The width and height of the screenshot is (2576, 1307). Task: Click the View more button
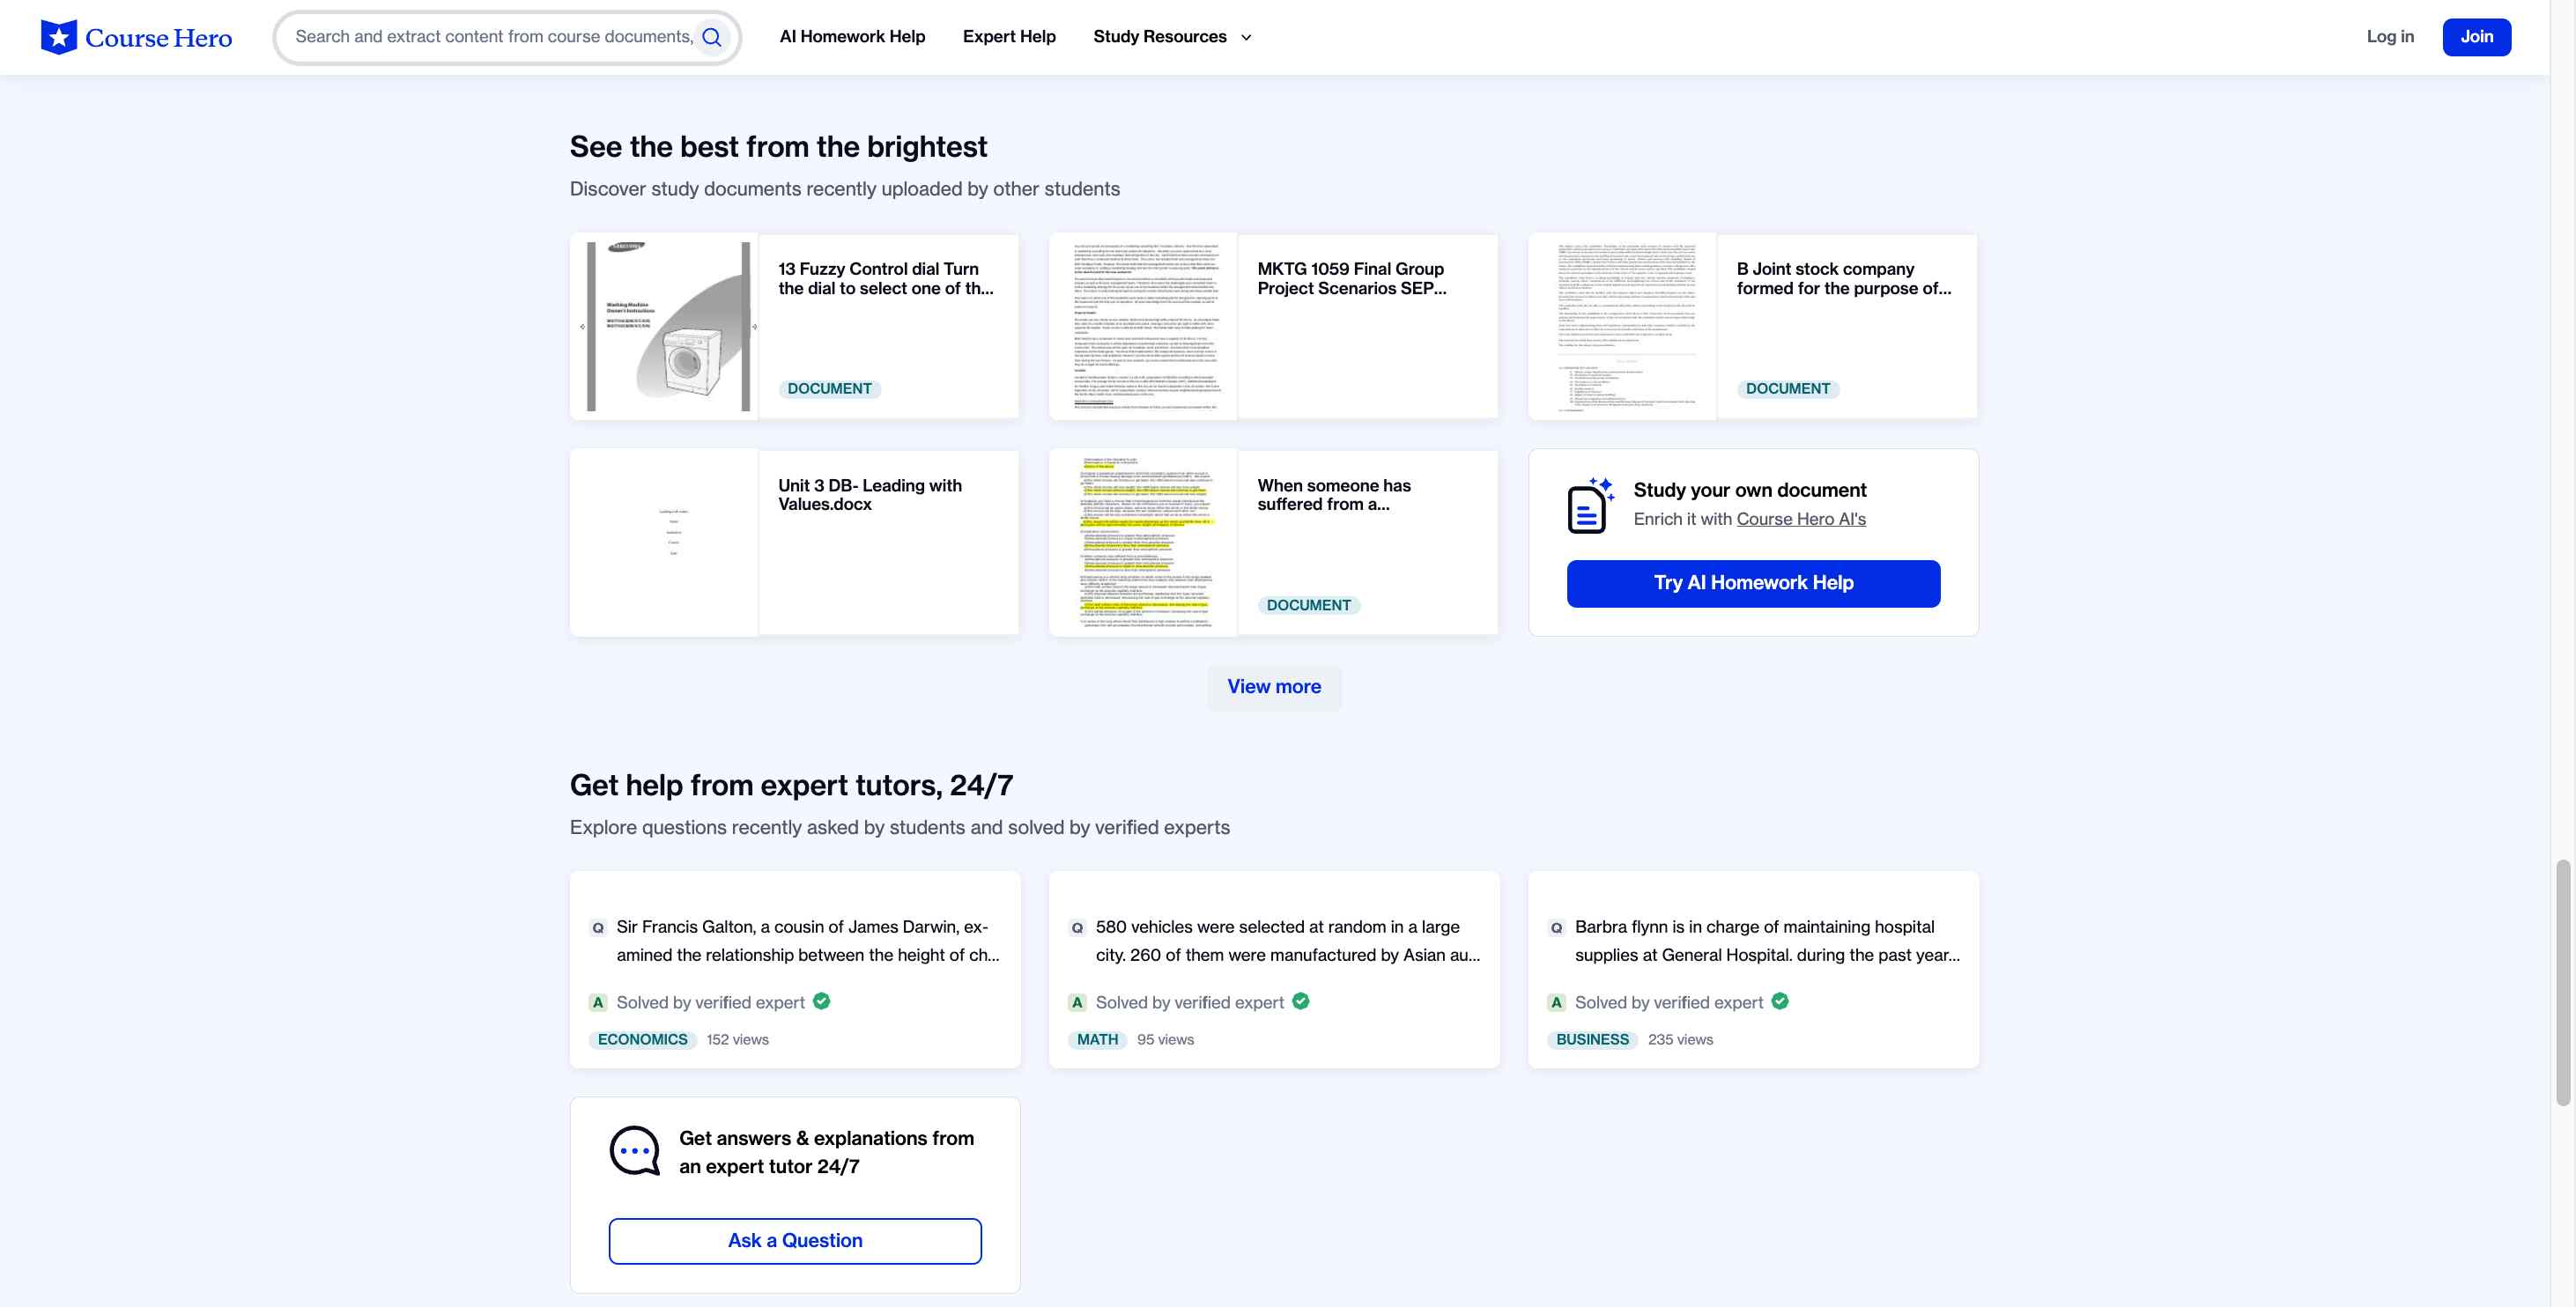(x=1274, y=687)
